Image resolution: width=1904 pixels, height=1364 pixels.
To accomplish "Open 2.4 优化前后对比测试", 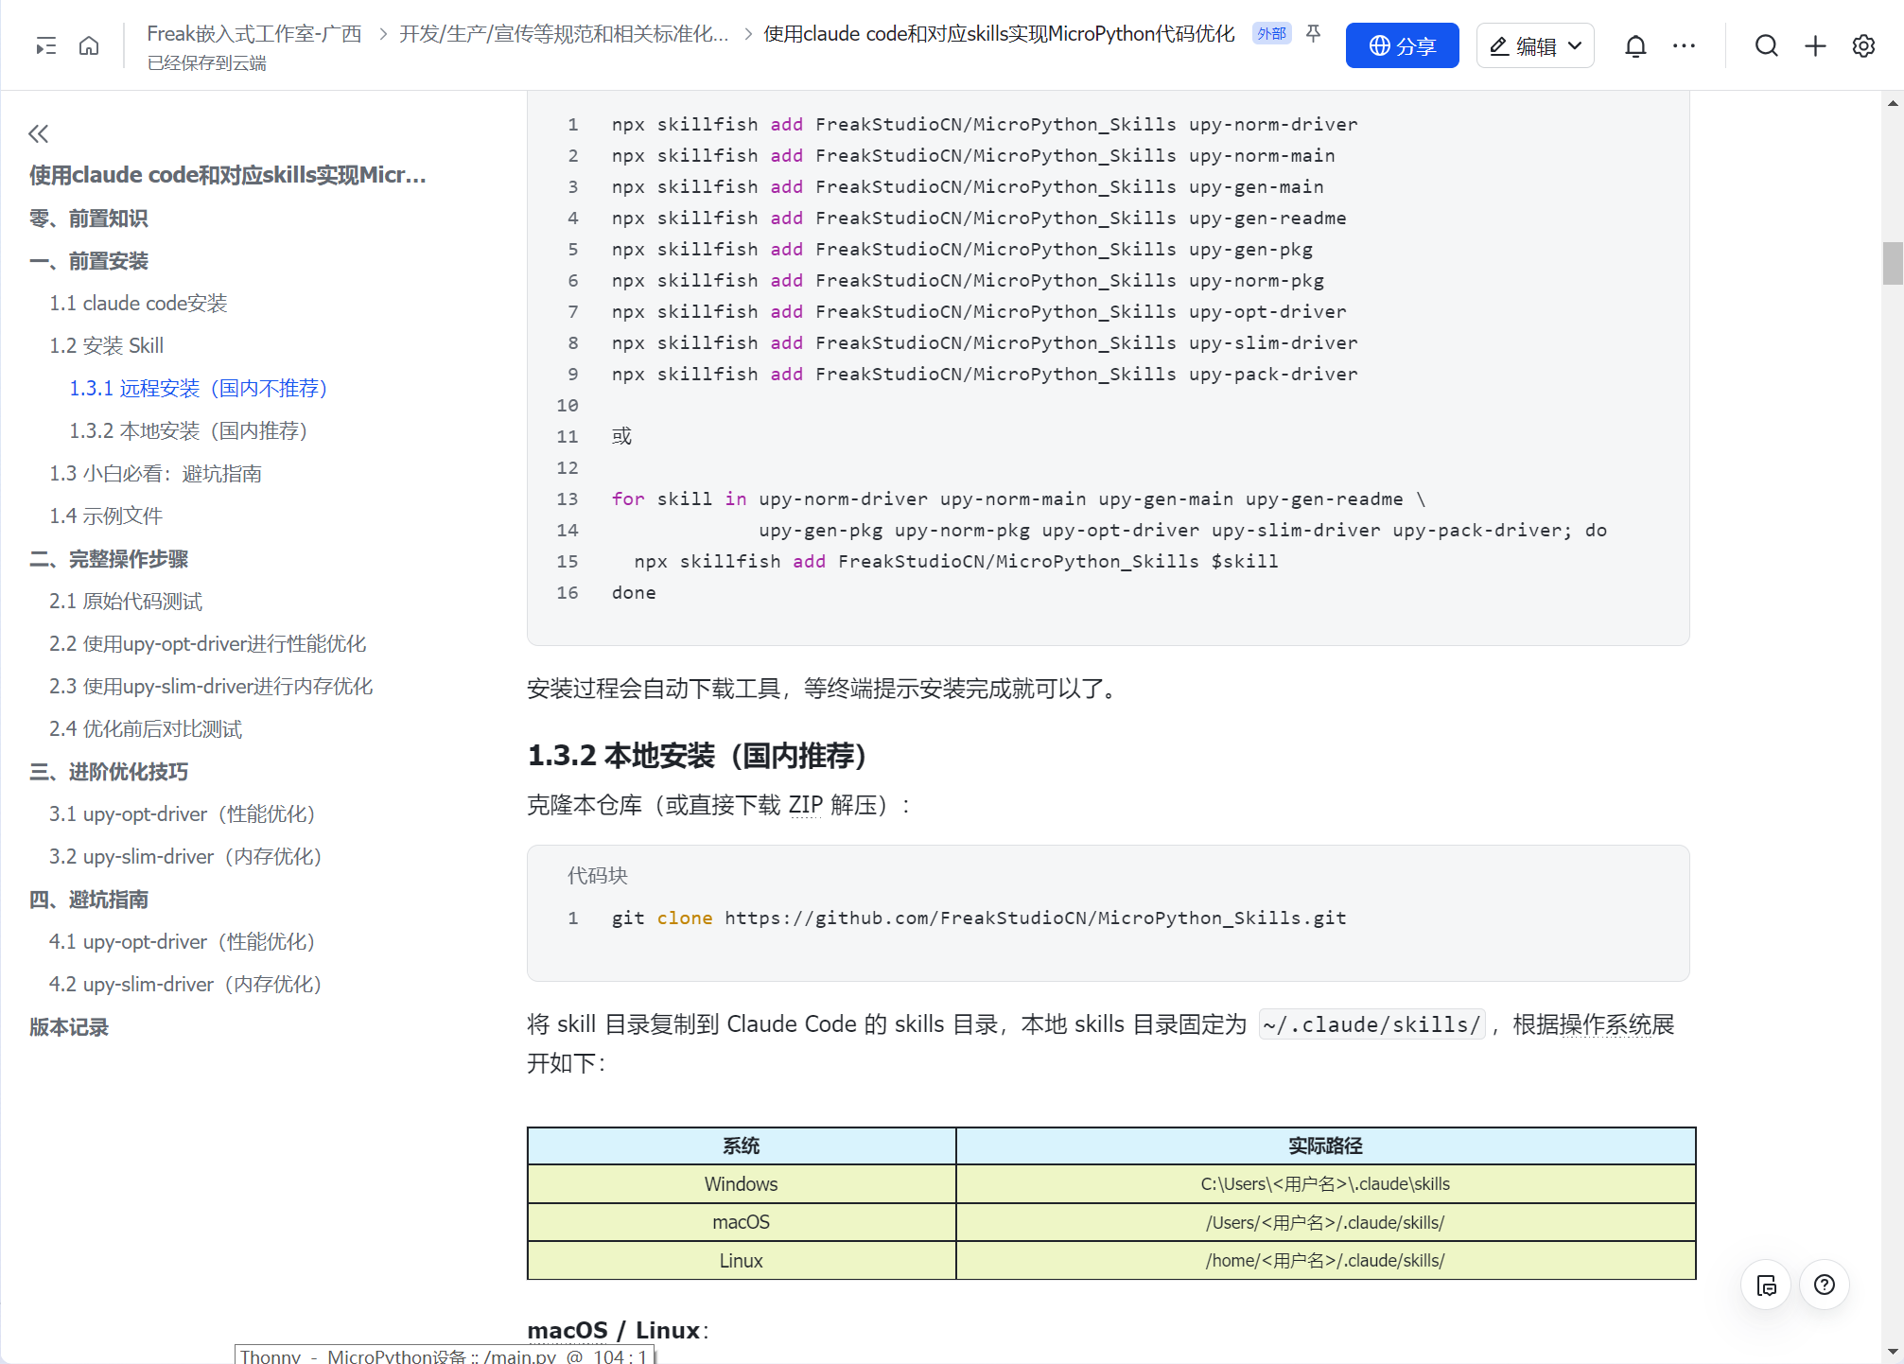I will pyautogui.click(x=146, y=729).
